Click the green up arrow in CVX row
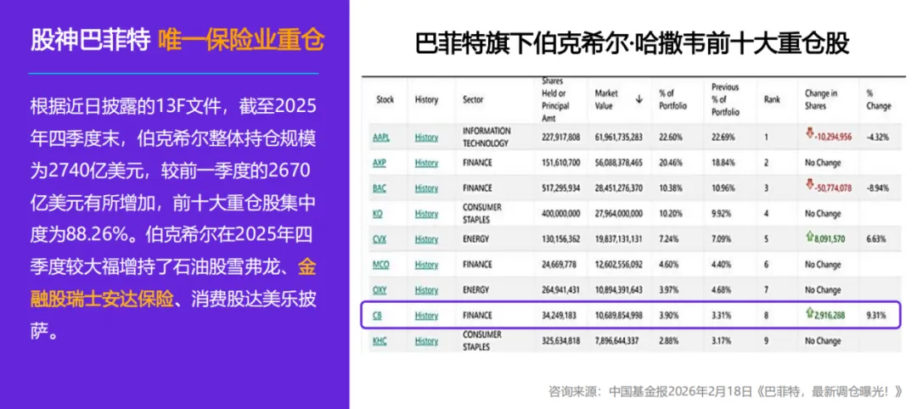This screenshot has width=917, height=409. 809,238
